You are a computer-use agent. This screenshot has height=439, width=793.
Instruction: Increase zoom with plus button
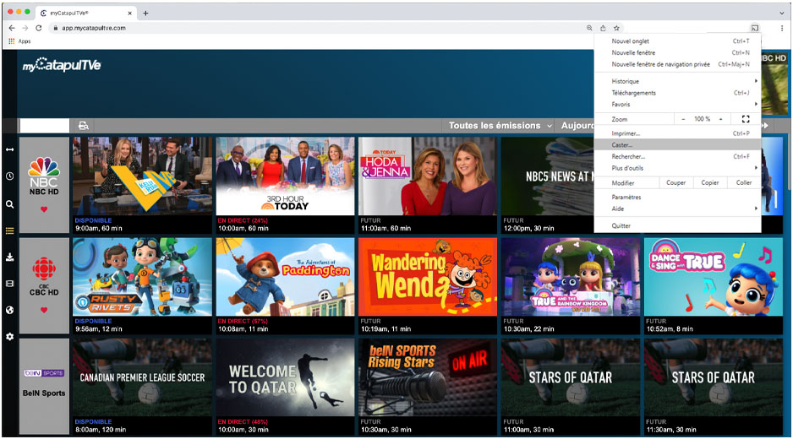tap(720, 119)
